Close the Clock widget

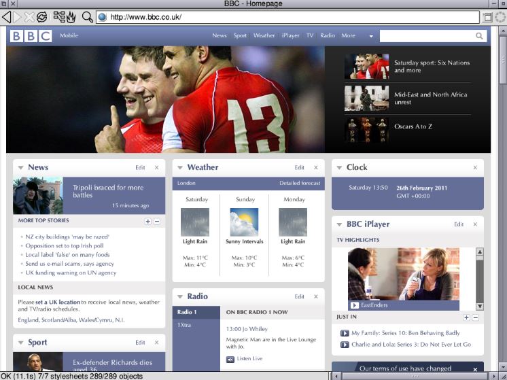pos(475,167)
